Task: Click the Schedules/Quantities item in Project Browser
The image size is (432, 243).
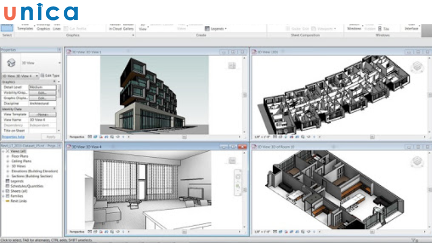Action: click(24, 186)
